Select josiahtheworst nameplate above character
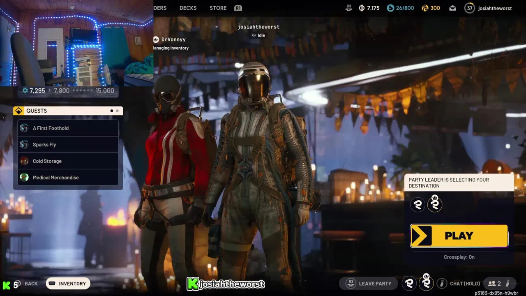This screenshot has height=296, width=526. pyautogui.click(x=258, y=27)
